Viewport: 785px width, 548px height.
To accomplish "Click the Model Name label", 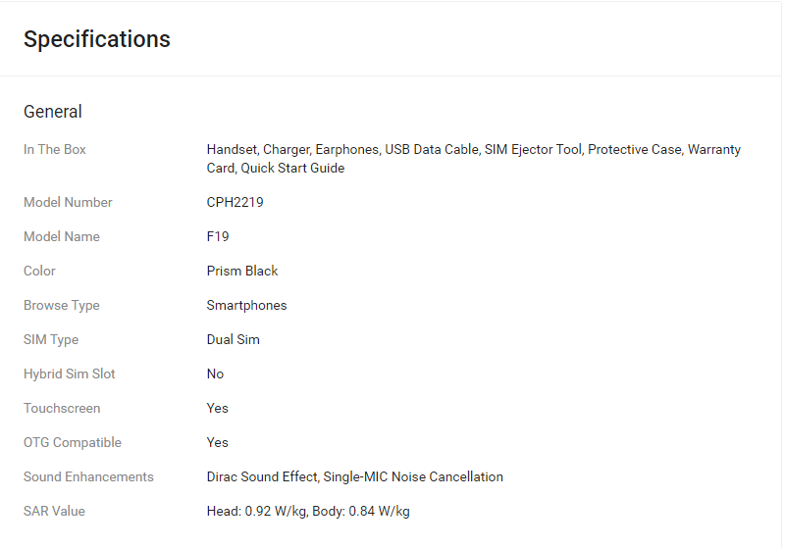I will click(62, 236).
